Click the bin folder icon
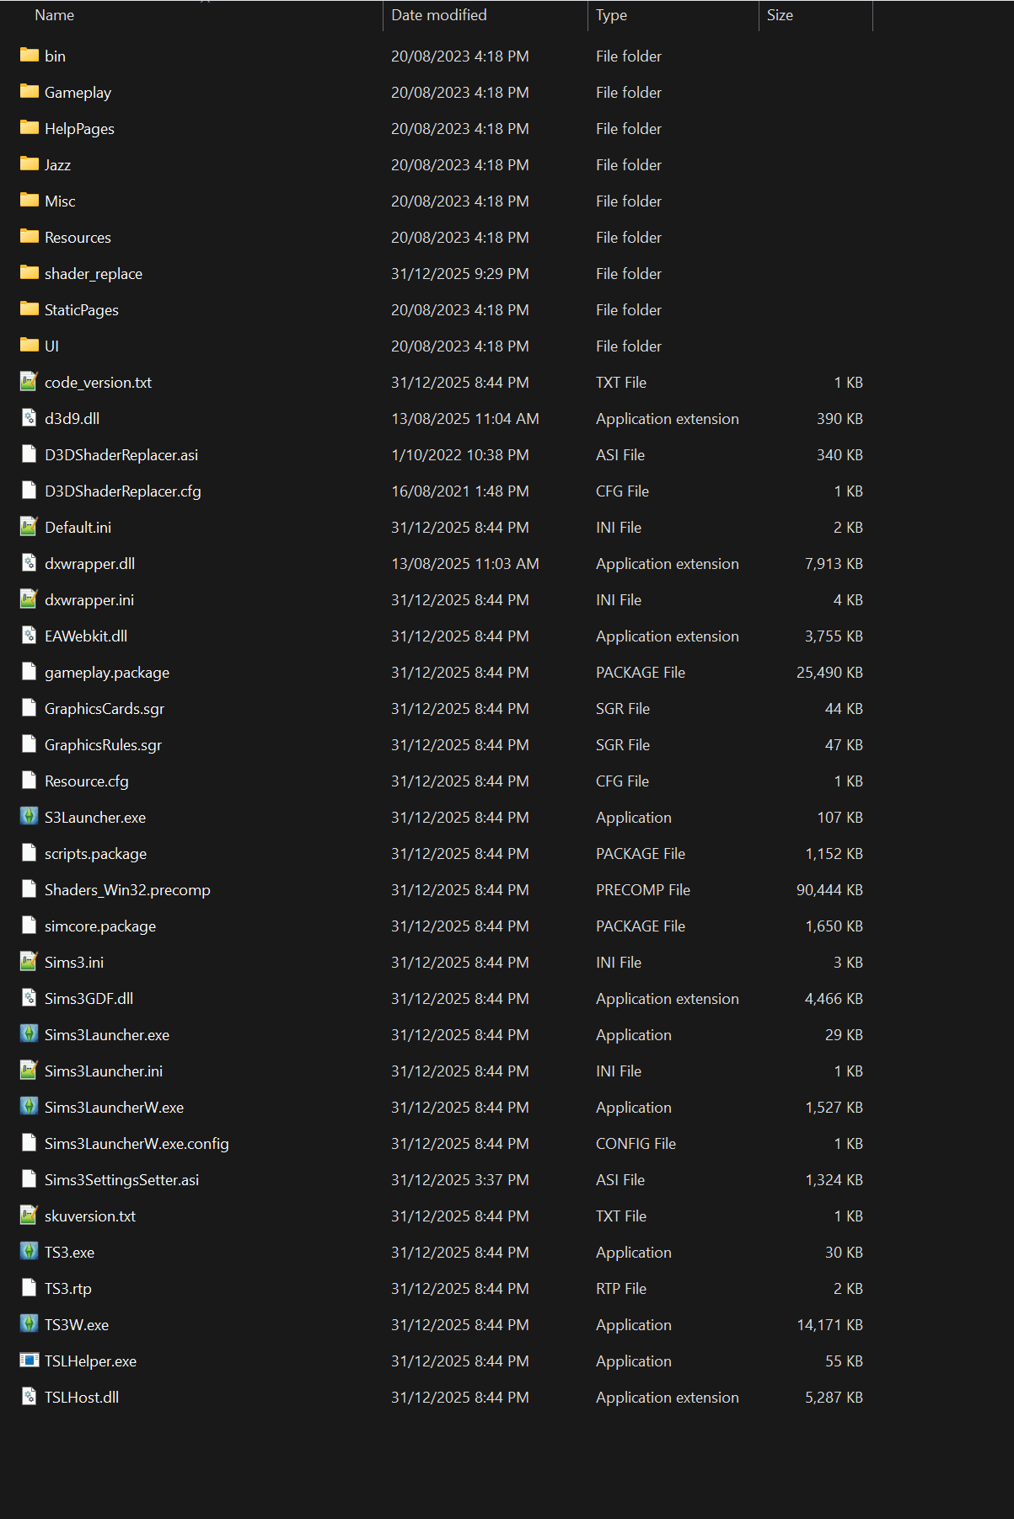Screen dimensions: 1014x1519 click(x=30, y=56)
